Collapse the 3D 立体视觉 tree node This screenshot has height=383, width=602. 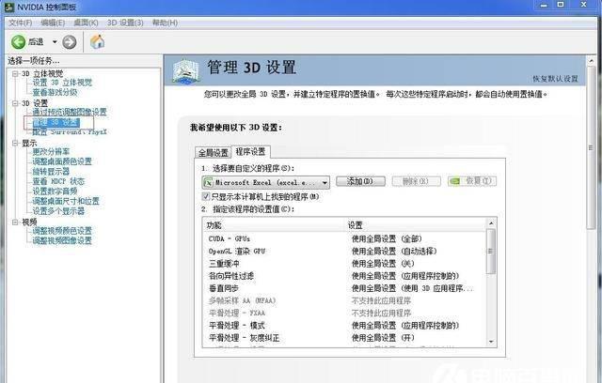(15, 73)
